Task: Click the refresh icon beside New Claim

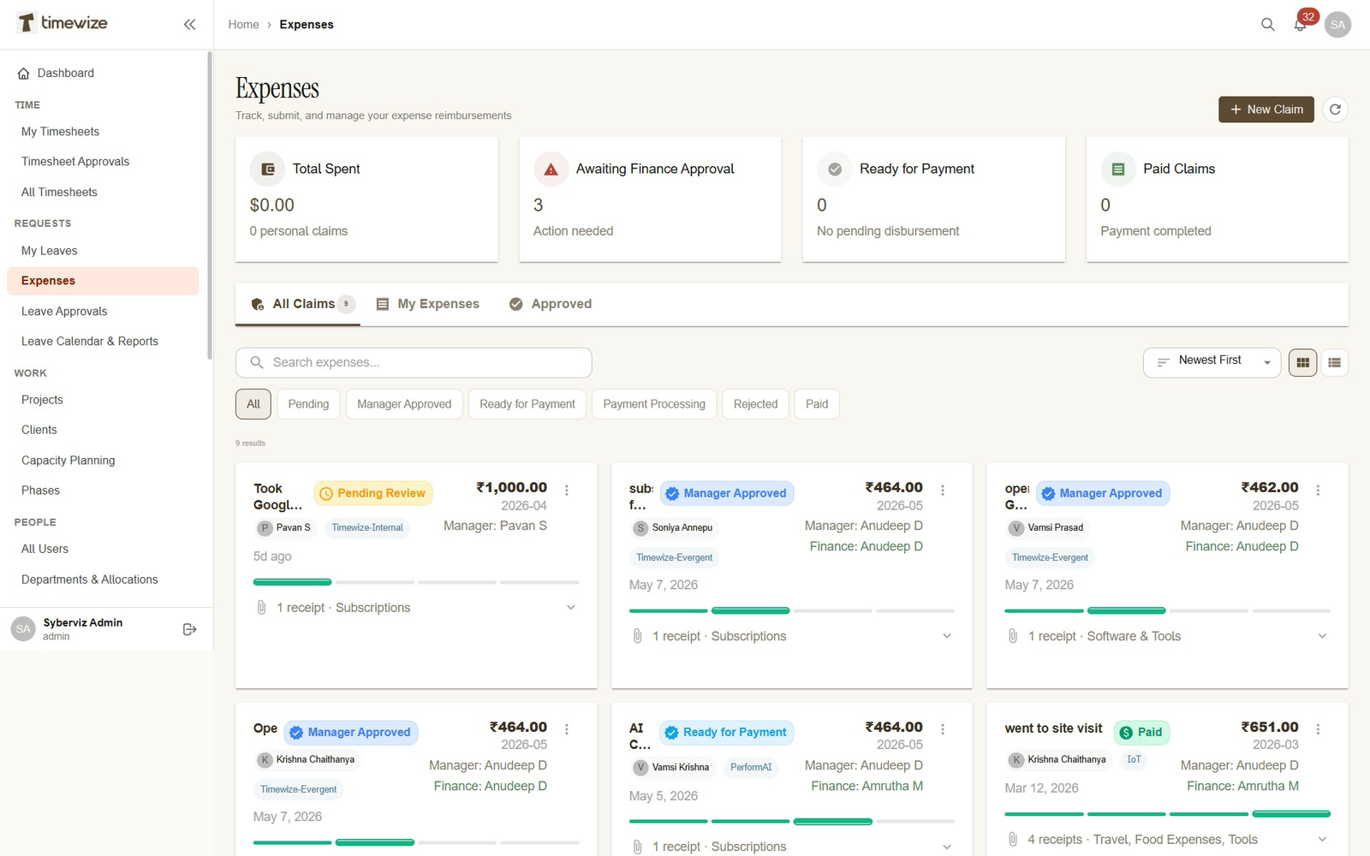Action: [1335, 110]
